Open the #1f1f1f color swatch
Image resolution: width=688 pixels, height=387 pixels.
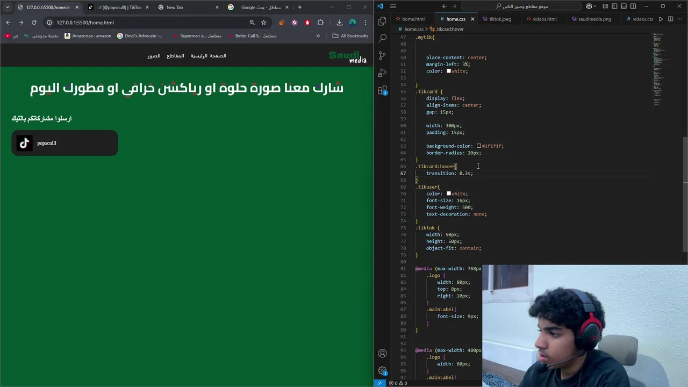[x=478, y=146]
